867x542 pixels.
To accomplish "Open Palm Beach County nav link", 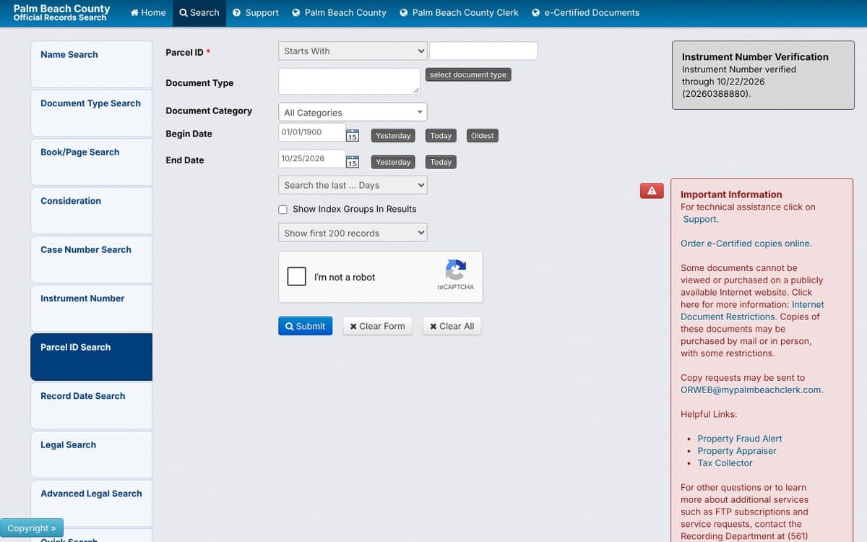I will point(339,12).
